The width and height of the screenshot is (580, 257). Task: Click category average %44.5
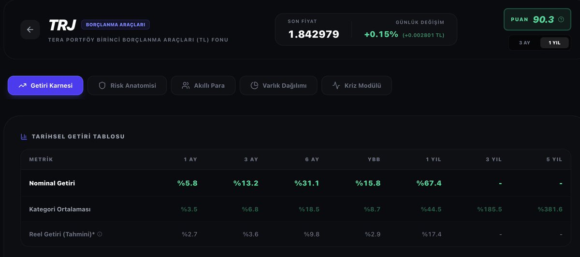(431, 209)
